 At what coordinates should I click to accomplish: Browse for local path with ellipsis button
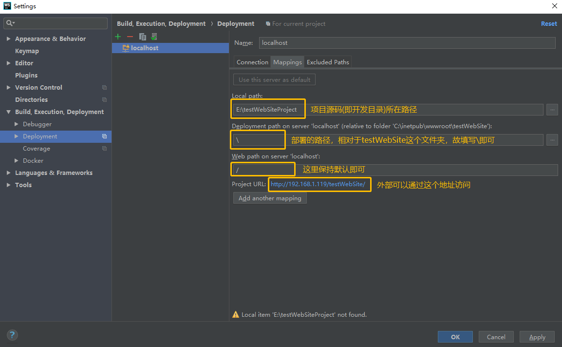[x=552, y=110]
